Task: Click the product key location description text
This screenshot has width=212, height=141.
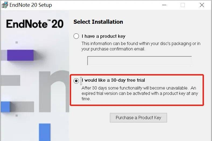Action: (x=141, y=46)
